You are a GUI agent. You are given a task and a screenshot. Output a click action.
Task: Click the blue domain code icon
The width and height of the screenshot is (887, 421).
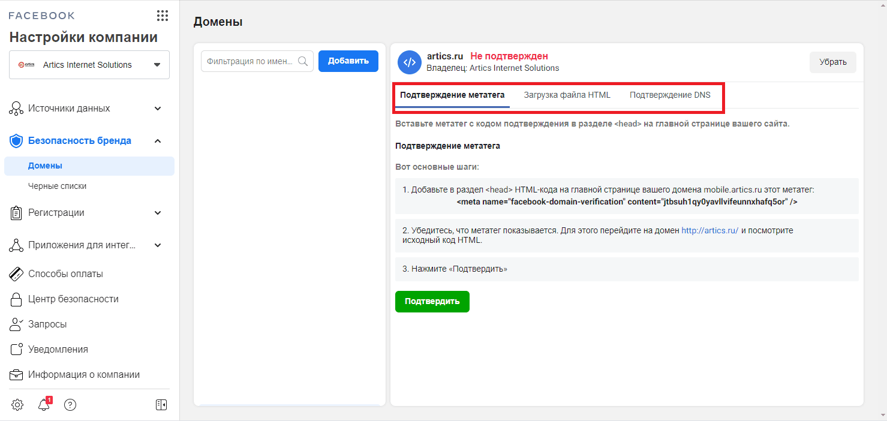(410, 62)
